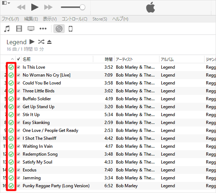
Task: Select the track Redemption Song
Action: pos(40,154)
